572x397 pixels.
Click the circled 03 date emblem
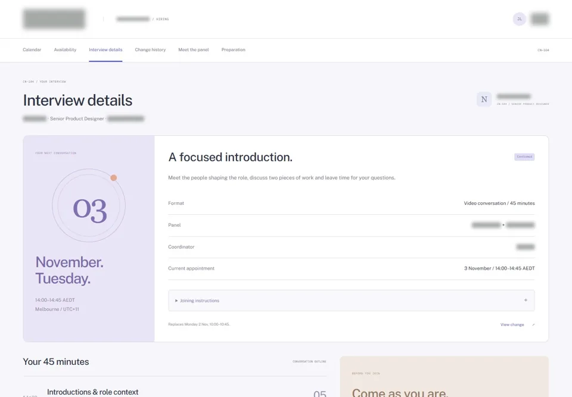tap(89, 205)
